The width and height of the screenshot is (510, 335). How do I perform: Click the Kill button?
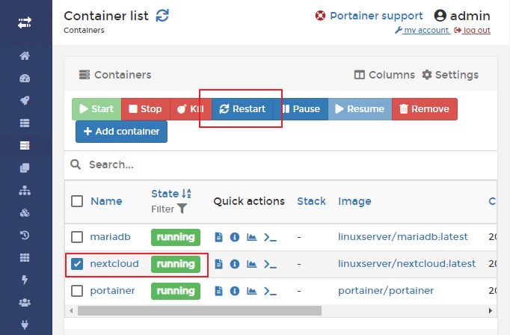point(191,109)
